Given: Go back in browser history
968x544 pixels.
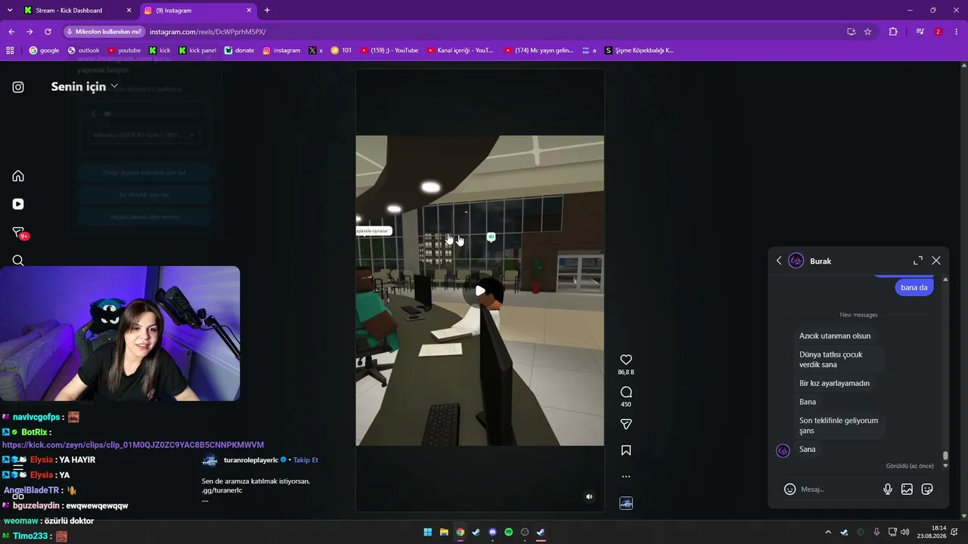Looking at the screenshot, I should pos(11,32).
